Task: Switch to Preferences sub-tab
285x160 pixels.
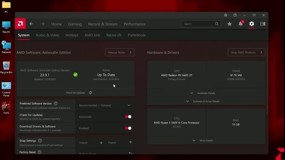Action: pos(137,35)
